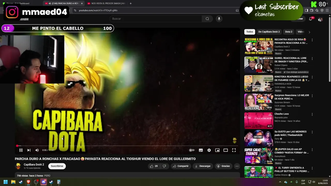Open RECONTRA KGU3 DE RISA video thumbnail
This screenshot has width=331, height=186.
(x=259, y=46)
